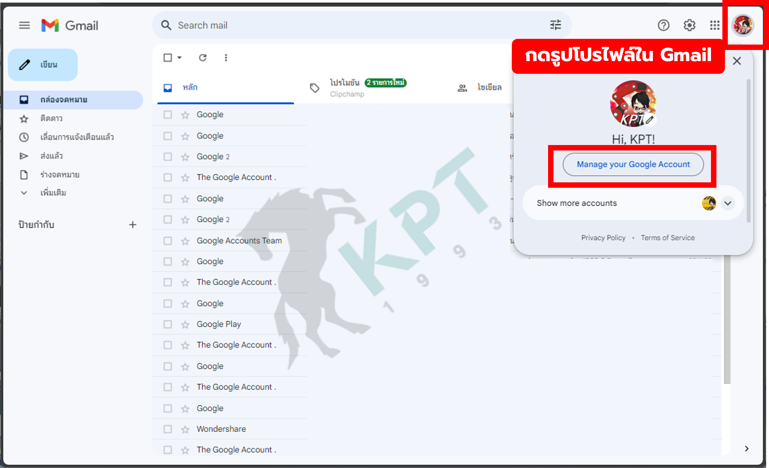Click Show more accounts row
This screenshot has height=468, width=769.
(x=633, y=203)
